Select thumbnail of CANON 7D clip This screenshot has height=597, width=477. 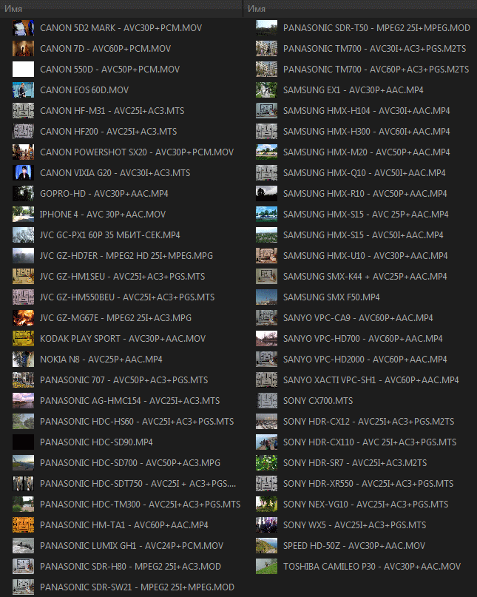click(x=23, y=49)
